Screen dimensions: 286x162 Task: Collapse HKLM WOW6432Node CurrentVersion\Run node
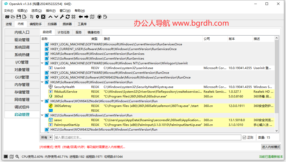[x=42, y=101]
